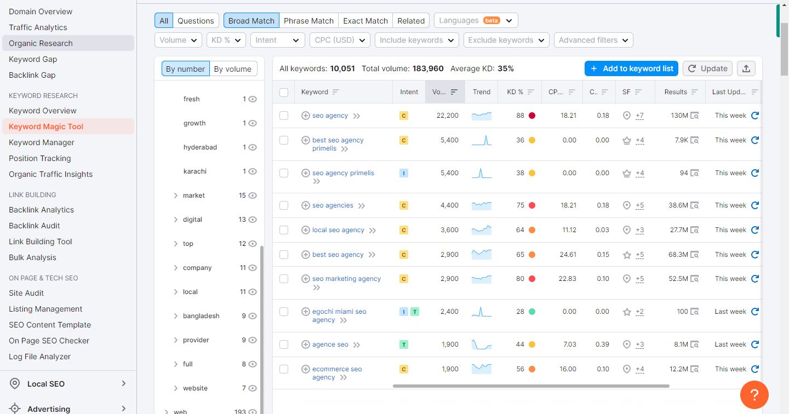Click the plus icon beside 'local seo agency'
The height and width of the screenshot is (414, 789).
[x=306, y=230]
